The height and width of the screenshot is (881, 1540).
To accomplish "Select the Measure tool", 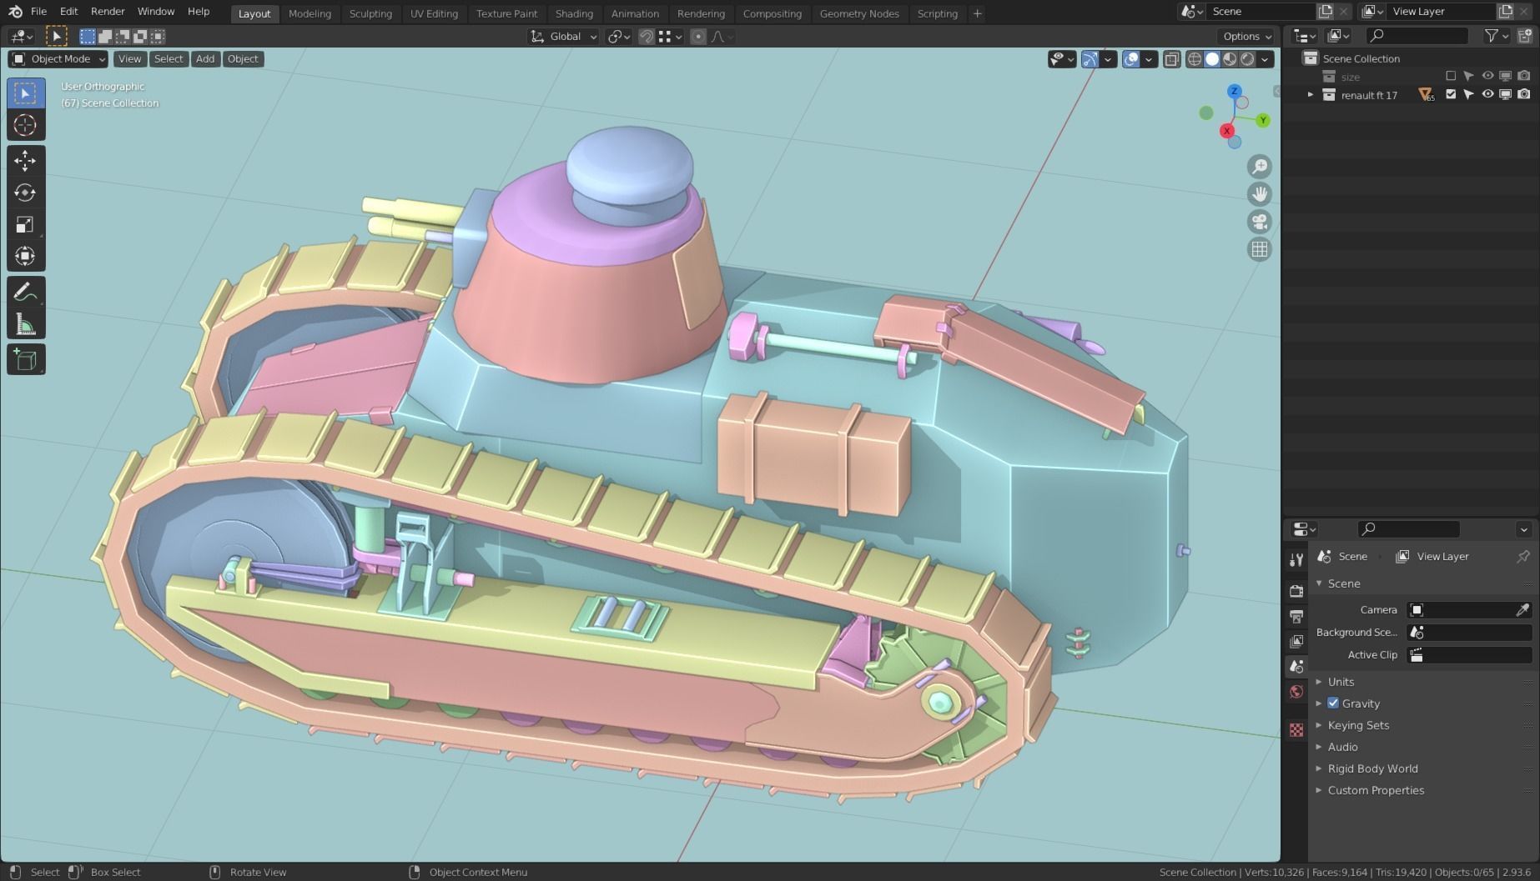I will (25, 324).
